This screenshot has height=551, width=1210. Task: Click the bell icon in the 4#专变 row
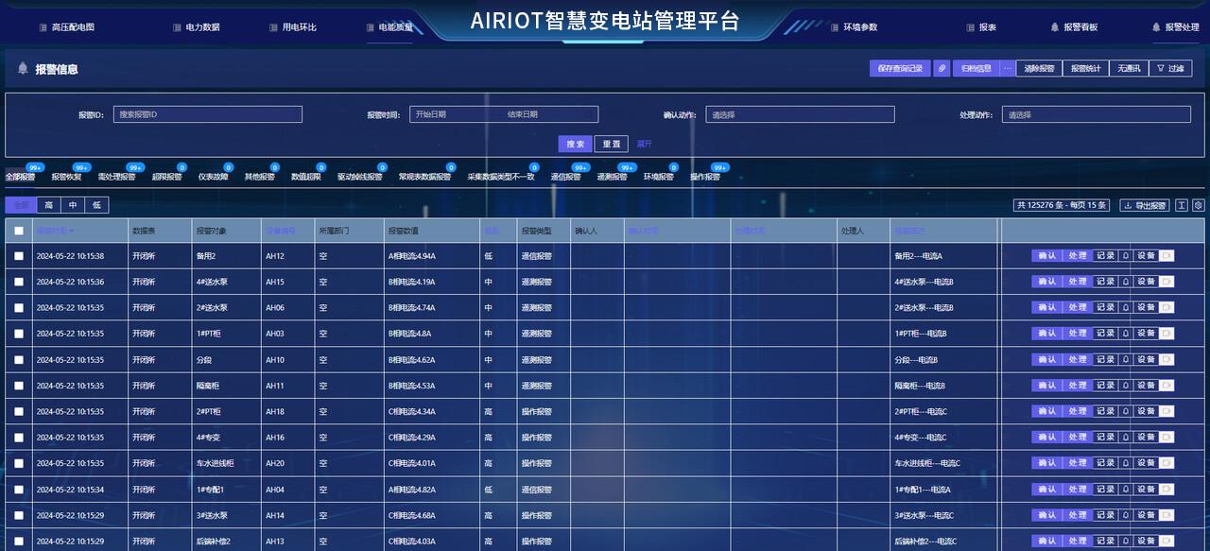pyautogui.click(x=1125, y=437)
